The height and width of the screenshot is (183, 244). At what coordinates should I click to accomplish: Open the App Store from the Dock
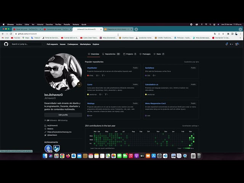[x=154, y=156]
